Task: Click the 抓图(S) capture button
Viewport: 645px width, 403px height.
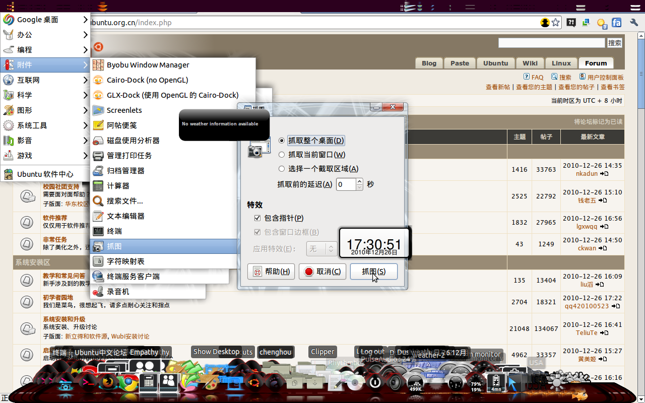Action: click(x=374, y=272)
